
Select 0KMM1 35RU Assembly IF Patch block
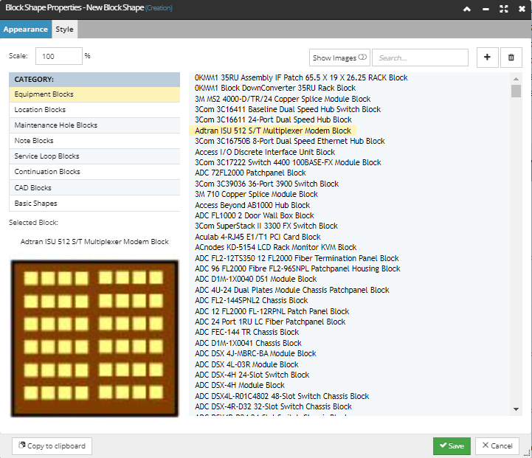[301, 77]
